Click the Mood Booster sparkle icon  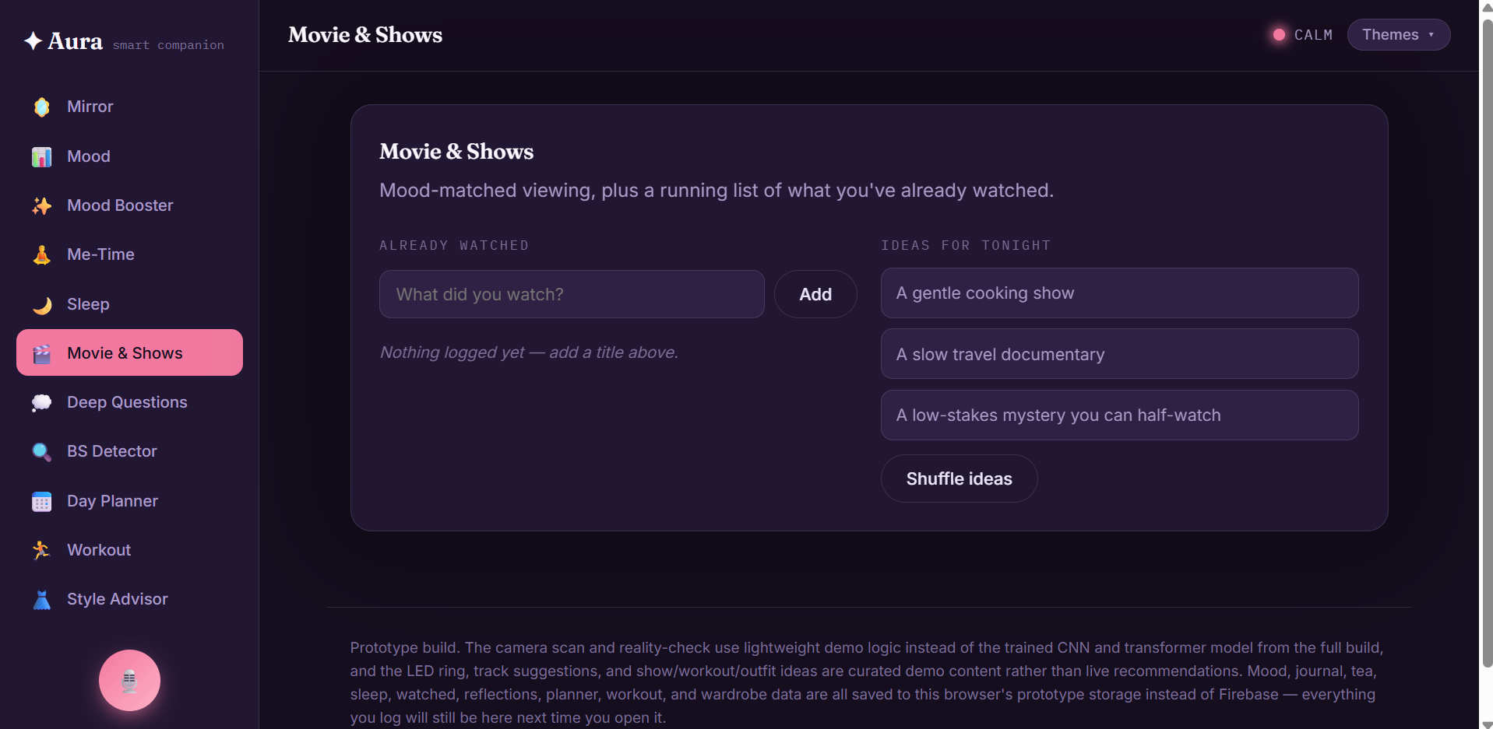tap(42, 205)
